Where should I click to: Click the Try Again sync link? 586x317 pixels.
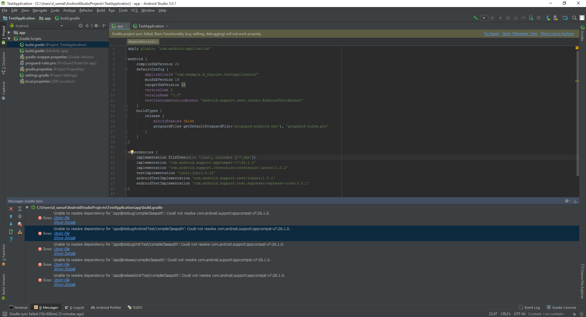click(x=491, y=34)
